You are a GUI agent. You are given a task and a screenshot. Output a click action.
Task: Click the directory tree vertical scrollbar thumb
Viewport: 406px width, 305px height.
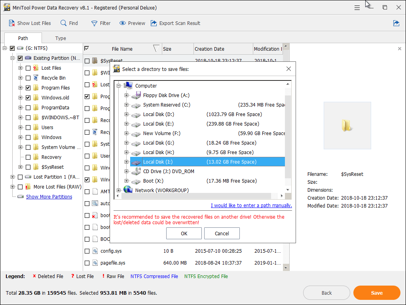tap(288, 137)
